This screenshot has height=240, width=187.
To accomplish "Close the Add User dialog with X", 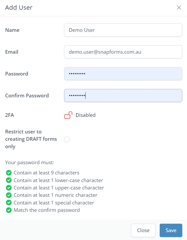I will click(x=179, y=8).
